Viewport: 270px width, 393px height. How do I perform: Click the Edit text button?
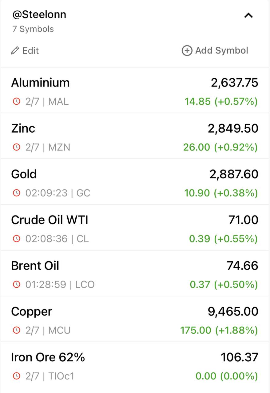pyautogui.click(x=30, y=50)
